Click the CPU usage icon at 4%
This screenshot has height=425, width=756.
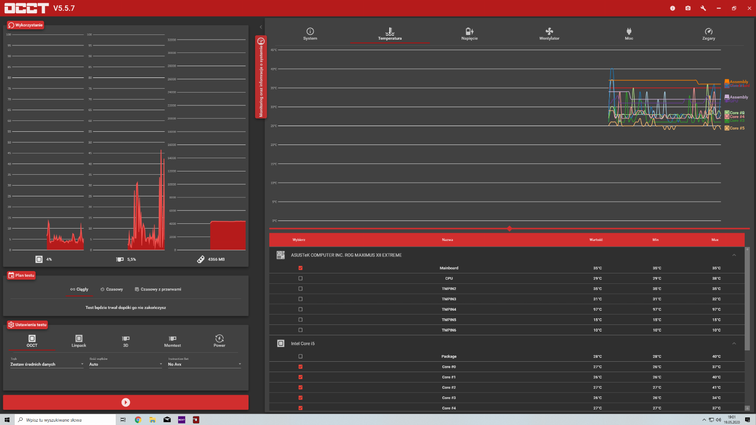(x=39, y=259)
